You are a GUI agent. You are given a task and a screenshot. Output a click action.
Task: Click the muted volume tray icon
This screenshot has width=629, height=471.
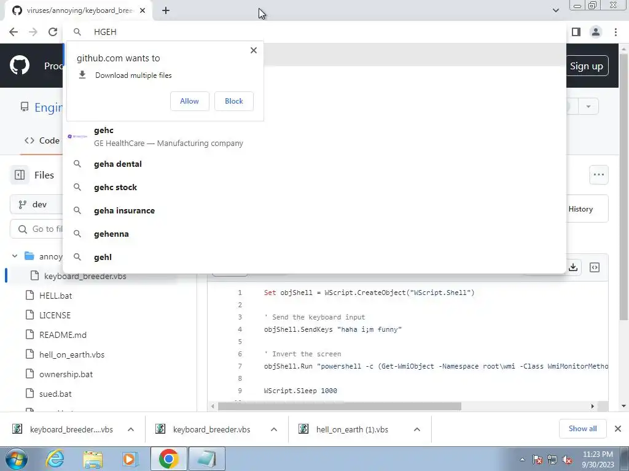click(x=567, y=460)
